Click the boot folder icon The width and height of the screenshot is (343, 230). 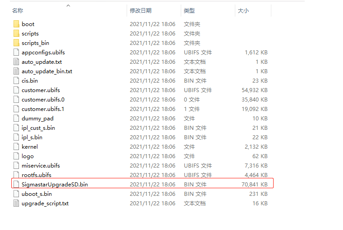tap(16, 24)
